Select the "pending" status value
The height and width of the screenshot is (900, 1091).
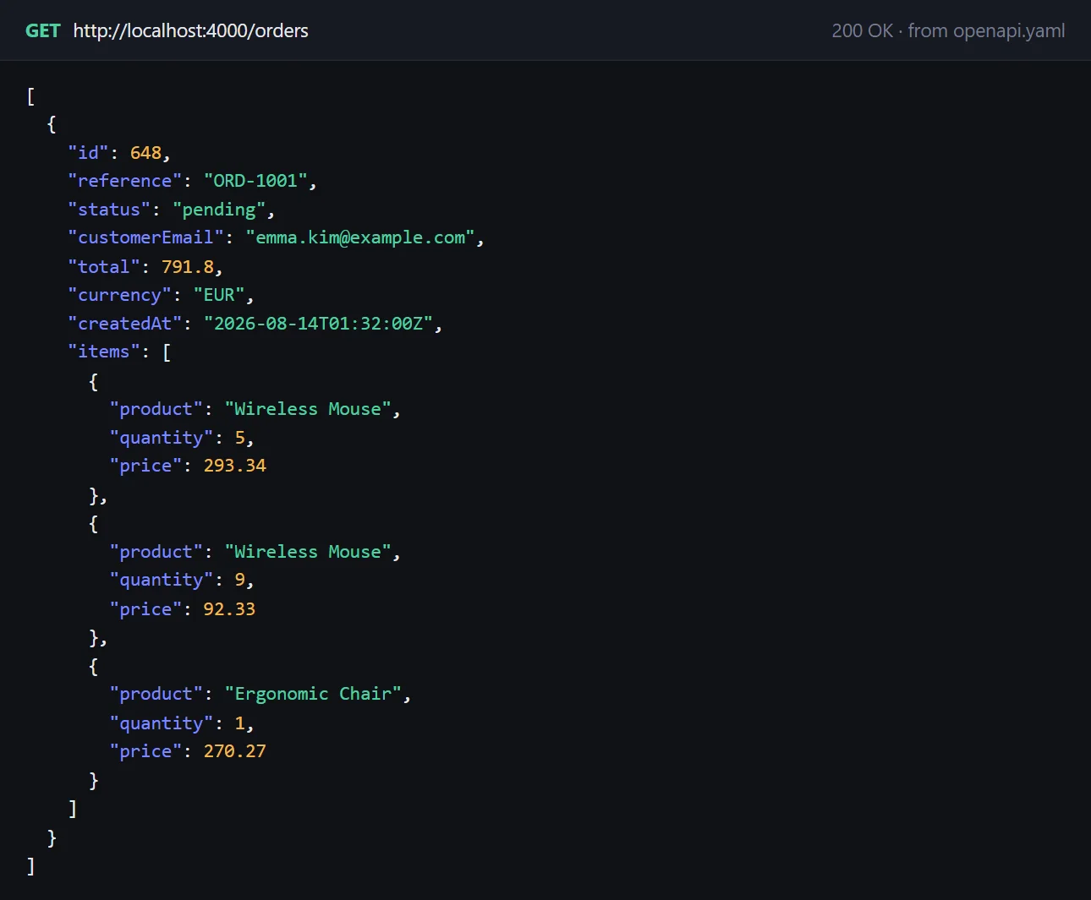click(x=219, y=210)
